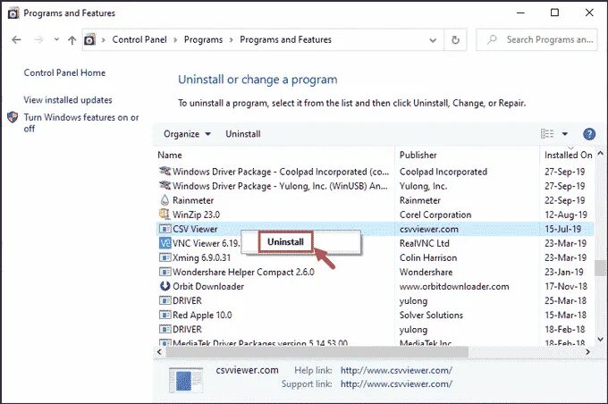This screenshot has height=404, width=608.
Task: Open View installed updates link
Action: pos(68,100)
